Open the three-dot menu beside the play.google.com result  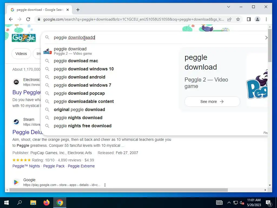click(105, 185)
